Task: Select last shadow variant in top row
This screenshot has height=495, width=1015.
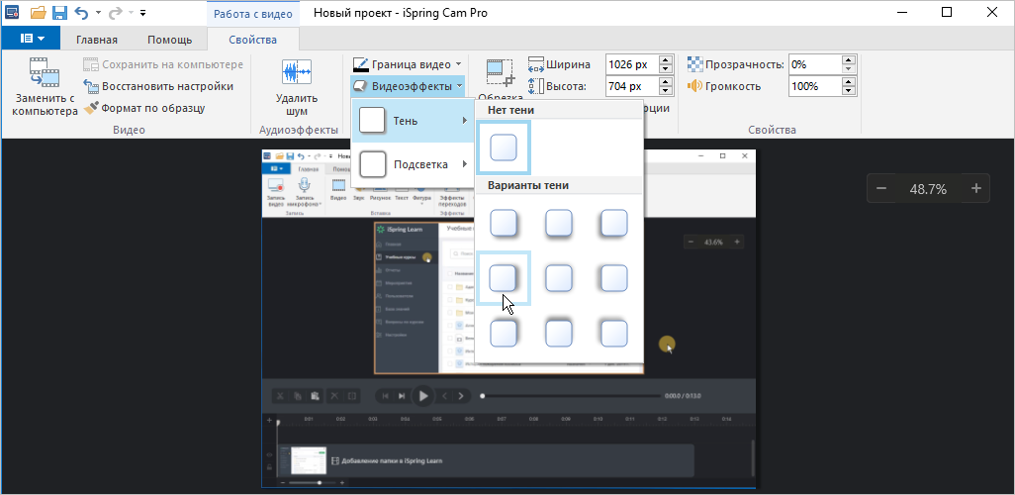Action: tap(614, 222)
